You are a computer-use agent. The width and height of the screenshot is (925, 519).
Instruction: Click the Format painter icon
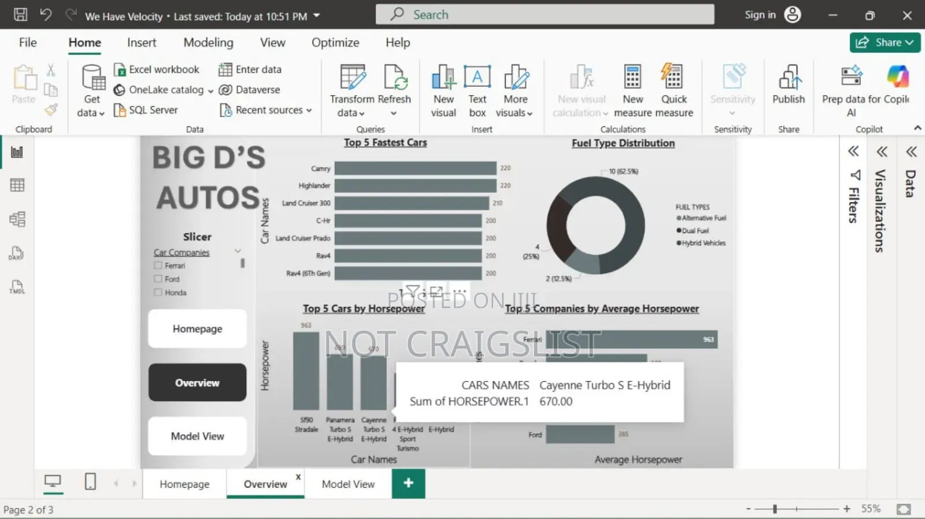[x=51, y=110]
